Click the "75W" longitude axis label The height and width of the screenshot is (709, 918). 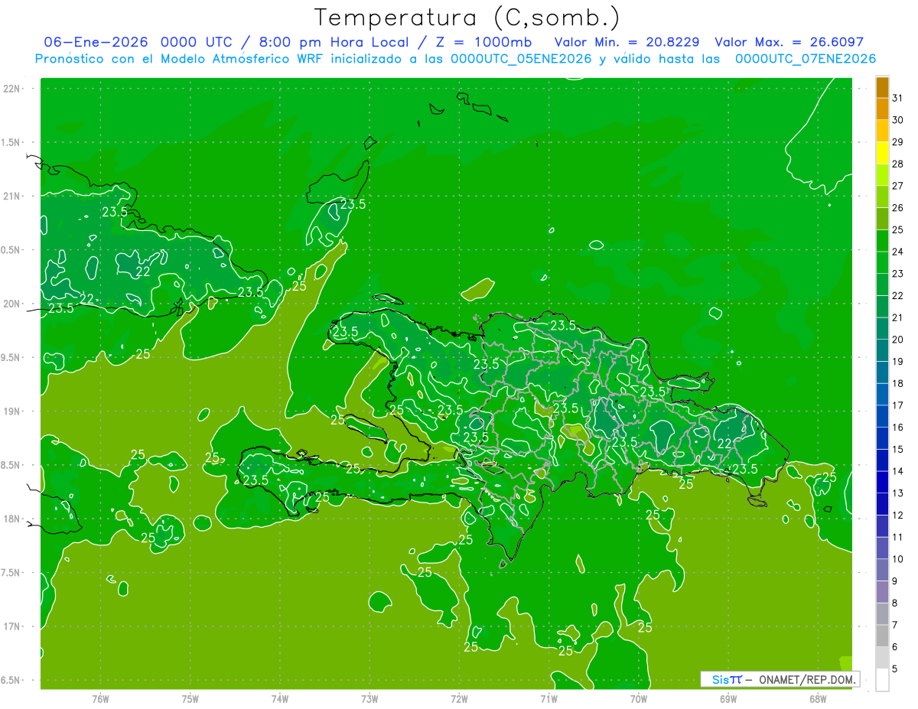[190, 699]
